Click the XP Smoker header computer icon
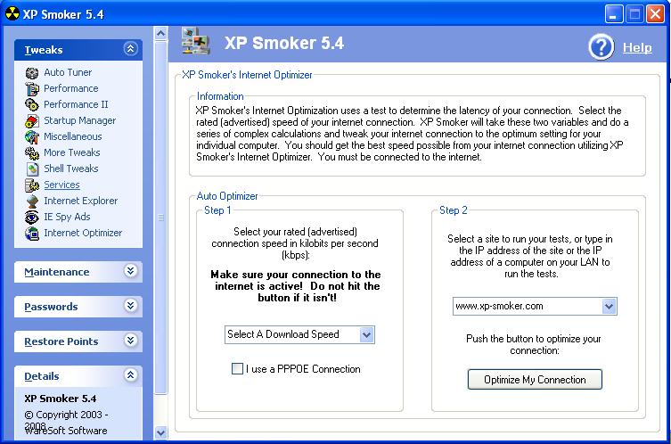The image size is (671, 444). coord(195,41)
